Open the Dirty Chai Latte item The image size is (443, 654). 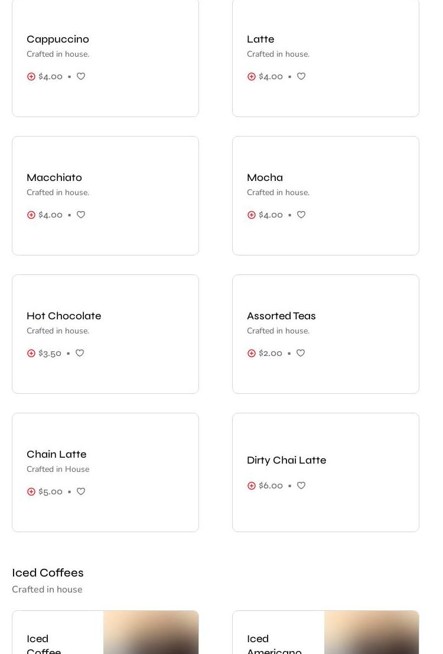(x=286, y=460)
